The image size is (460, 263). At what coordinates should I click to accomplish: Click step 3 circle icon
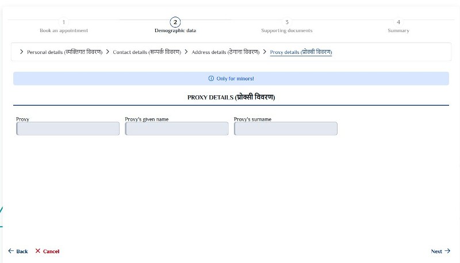(x=287, y=22)
